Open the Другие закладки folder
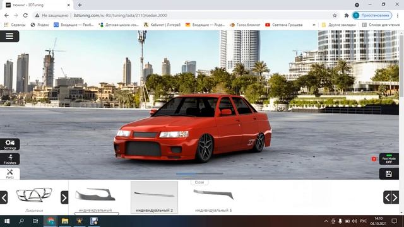Viewport: 404px width, 227px height. pos(338,25)
